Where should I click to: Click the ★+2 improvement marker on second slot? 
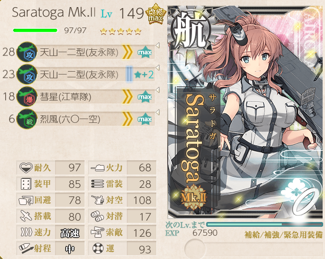pyautogui.click(x=144, y=74)
